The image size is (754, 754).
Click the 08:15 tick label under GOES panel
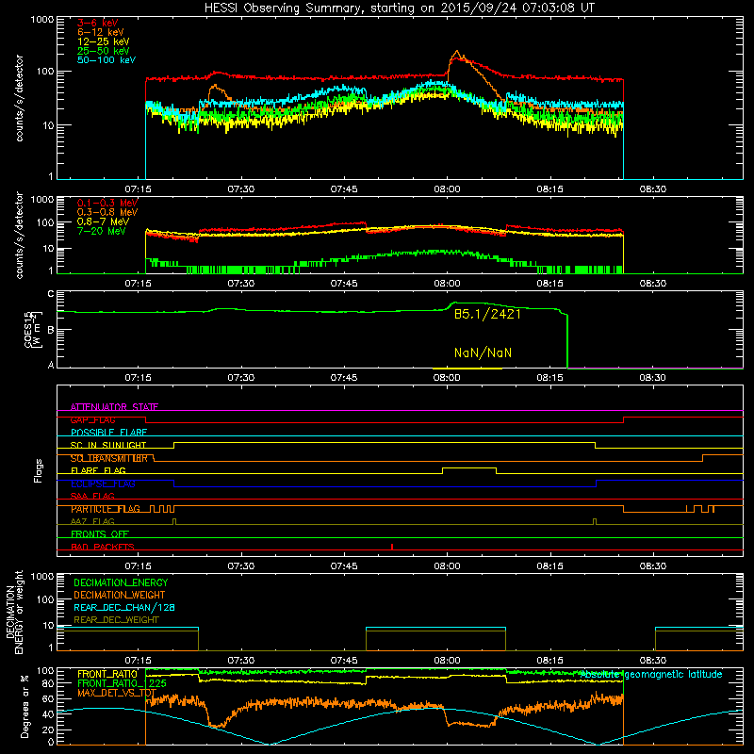(550, 378)
